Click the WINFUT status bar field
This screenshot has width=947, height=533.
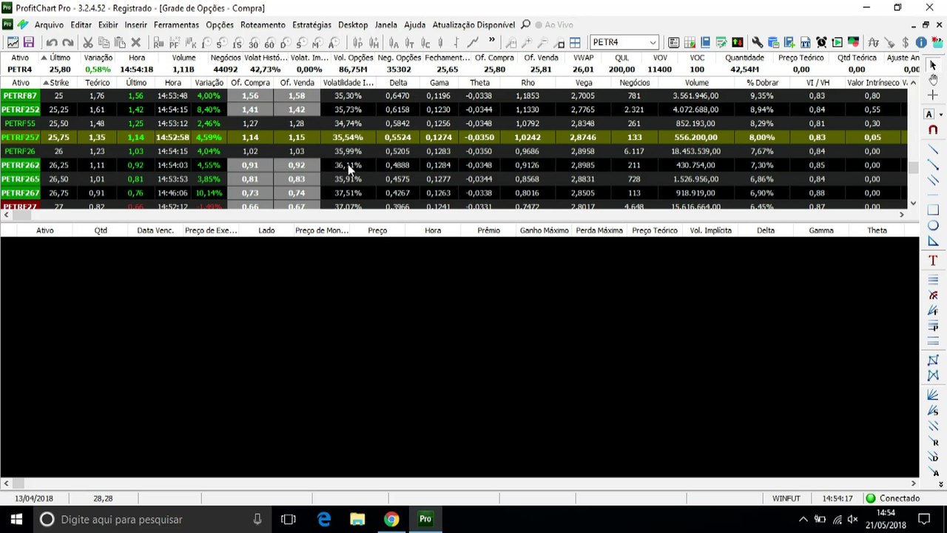(x=786, y=498)
